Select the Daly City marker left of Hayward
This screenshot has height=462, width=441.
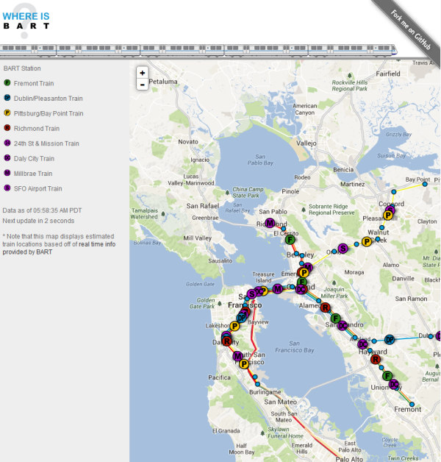tap(362, 344)
